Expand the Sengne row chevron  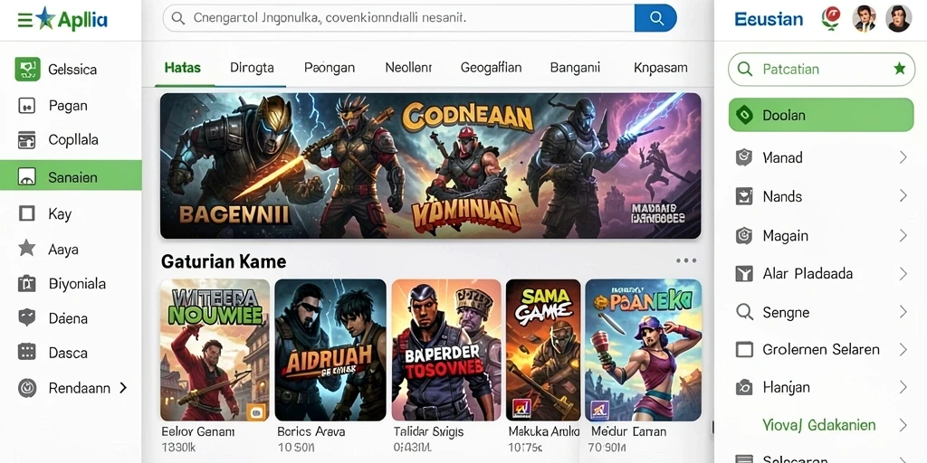click(903, 311)
